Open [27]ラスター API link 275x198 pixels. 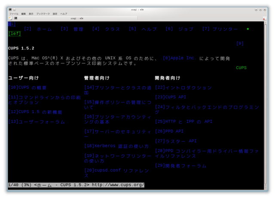176,141
